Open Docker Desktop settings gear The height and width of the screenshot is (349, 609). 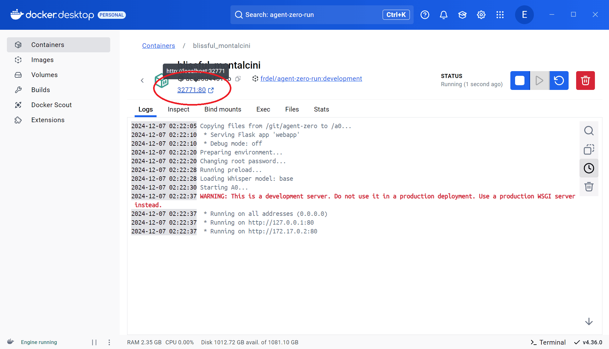(x=481, y=15)
